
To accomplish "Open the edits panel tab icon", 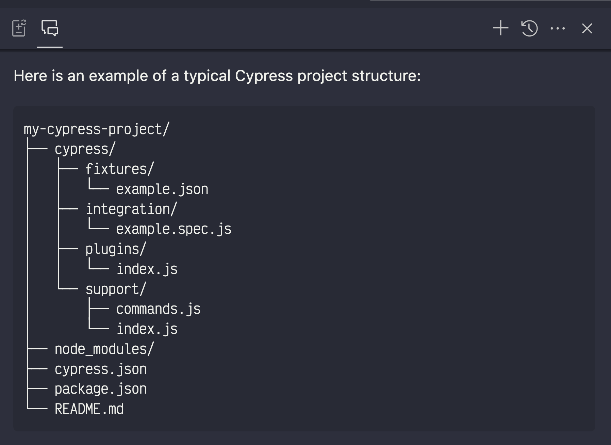I will click(x=19, y=28).
